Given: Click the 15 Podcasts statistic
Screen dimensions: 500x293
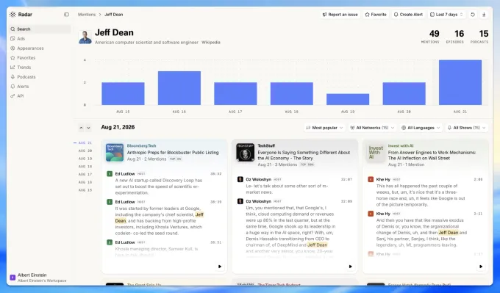Looking at the screenshot, I should (x=479, y=37).
